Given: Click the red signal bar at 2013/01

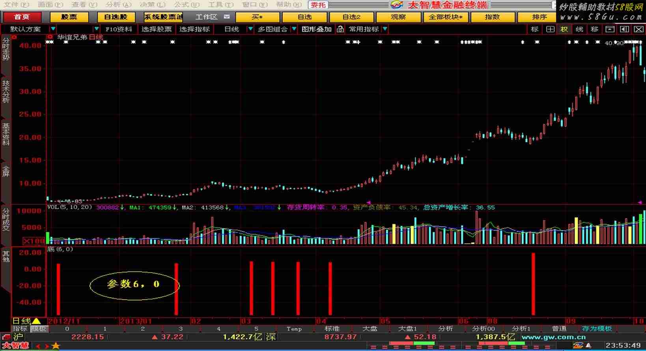Looking at the screenshot, I should pyautogui.click(x=176, y=289).
